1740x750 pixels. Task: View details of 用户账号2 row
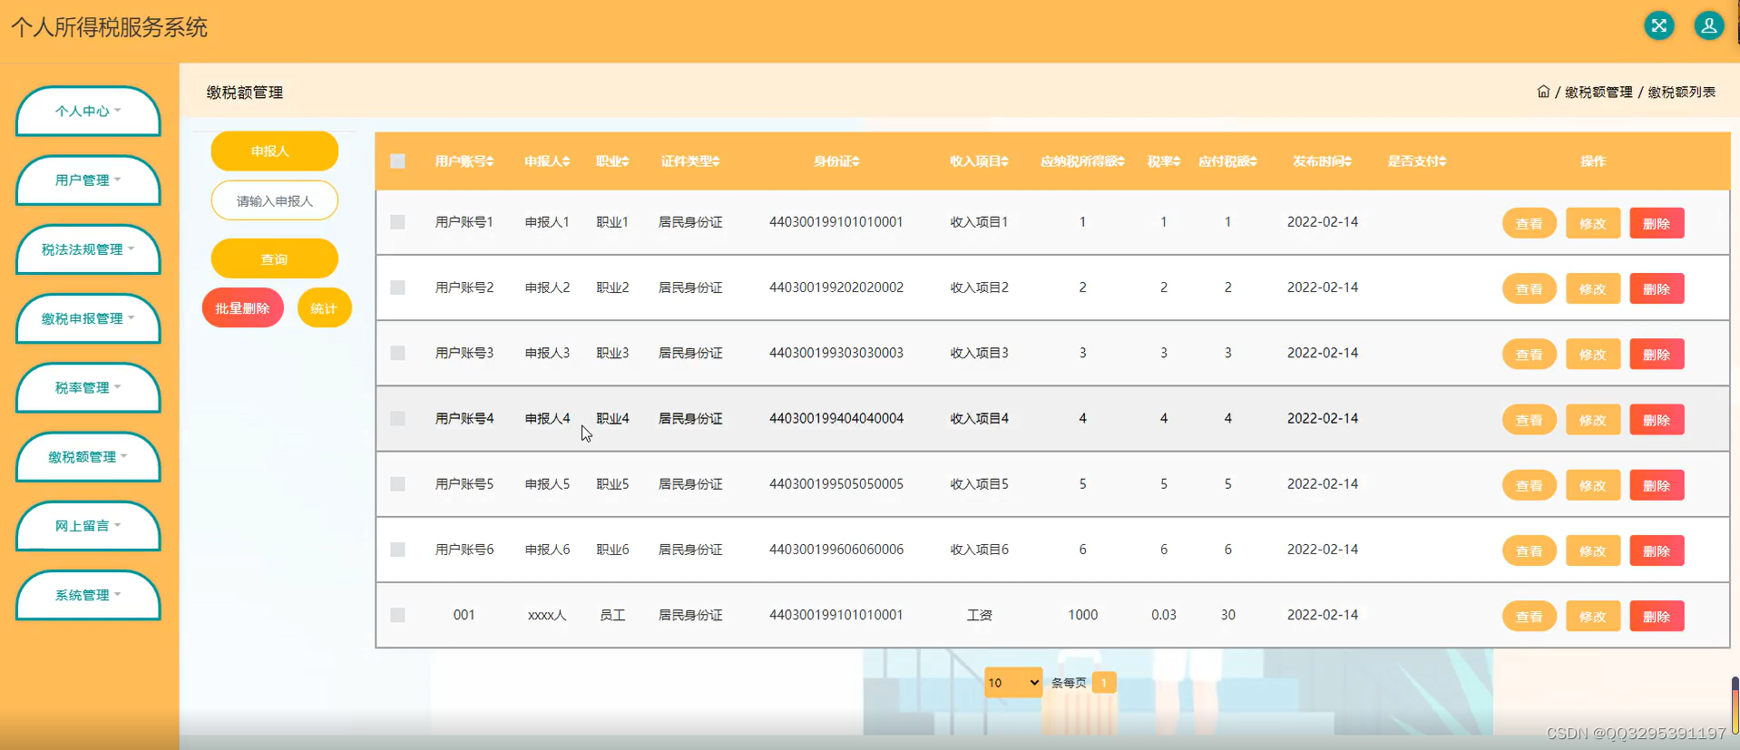pyautogui.click(x=1530, y=289)
